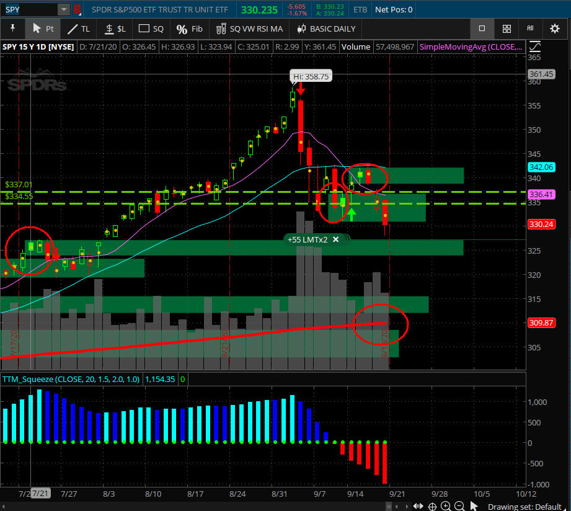Open the BASIC DAILY chart style menu

click(x=326, y=29)
